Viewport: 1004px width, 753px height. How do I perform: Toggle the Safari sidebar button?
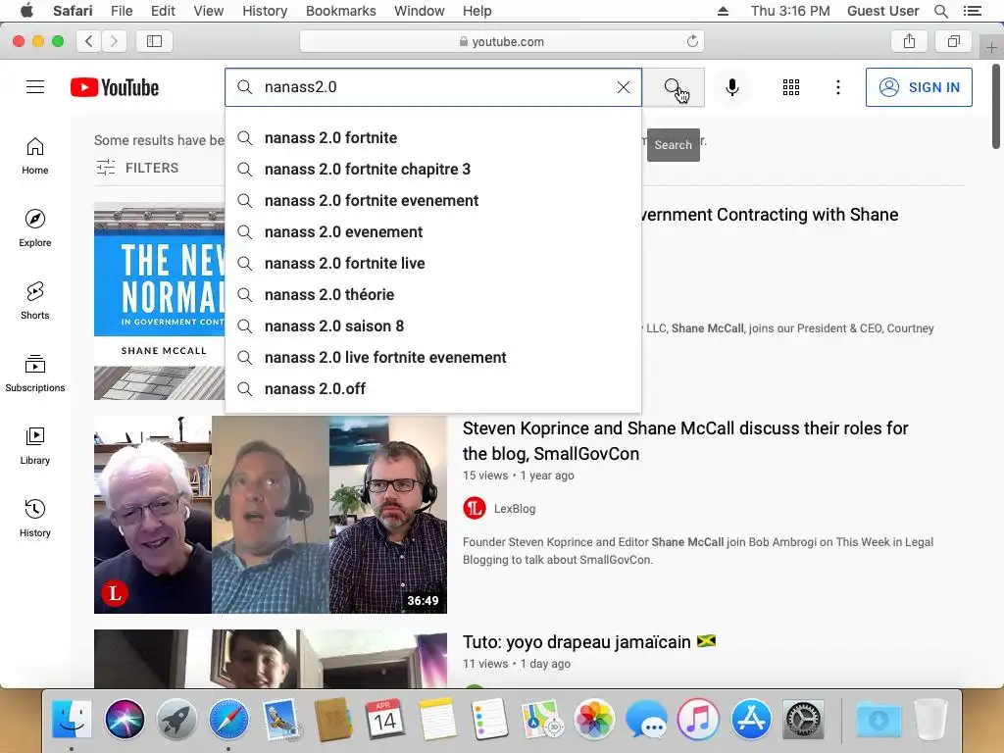154,41
